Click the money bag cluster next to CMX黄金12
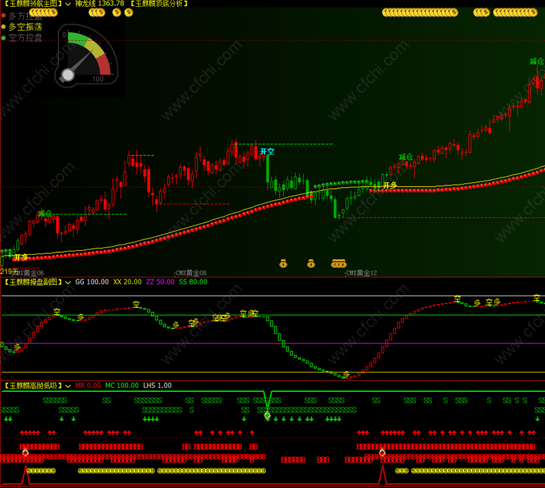545x488 pixels. click(339, 264)
